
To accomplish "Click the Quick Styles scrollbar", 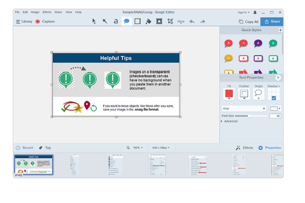I will point(282,45).
